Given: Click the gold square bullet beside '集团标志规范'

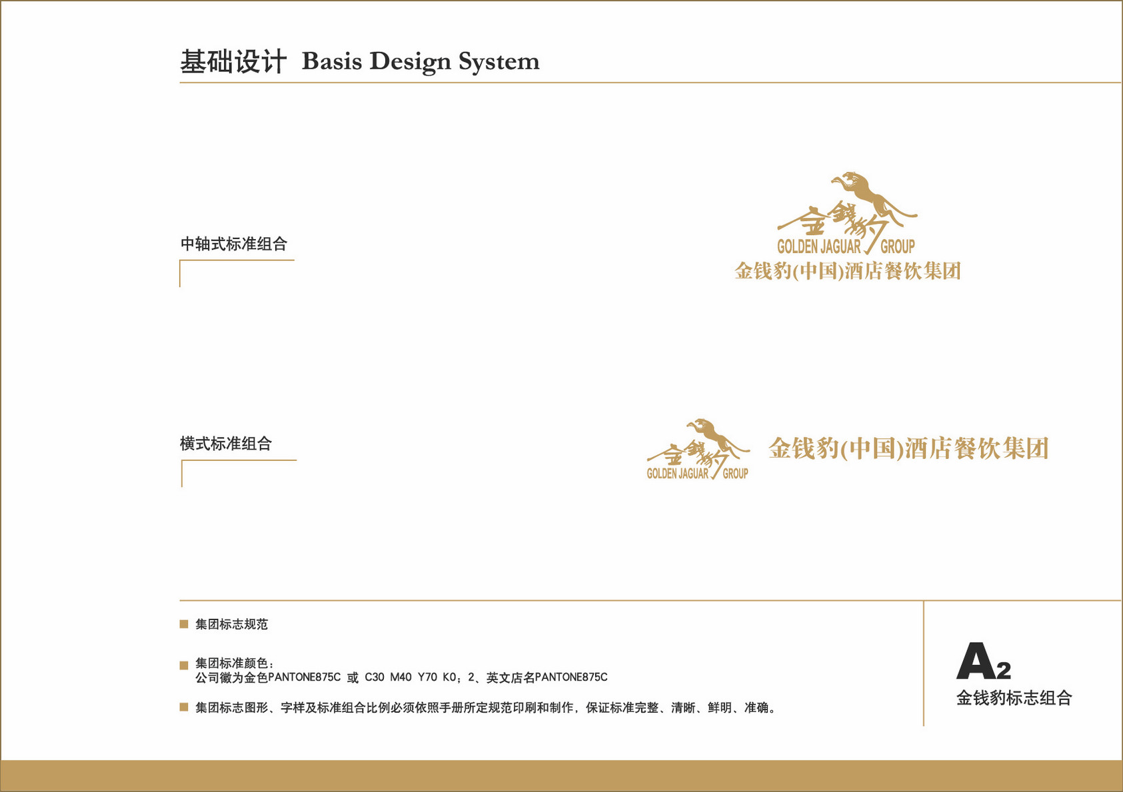Looking at the screenshot, I should click(184, 624).
